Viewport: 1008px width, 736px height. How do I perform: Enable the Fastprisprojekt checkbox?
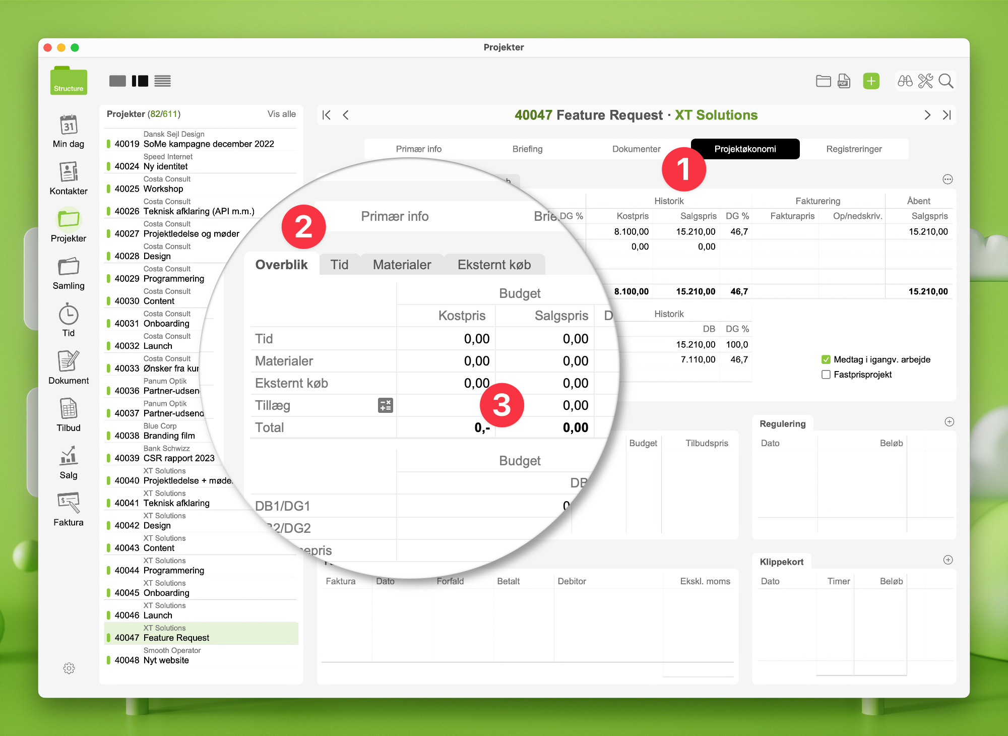tap(826, 375)
